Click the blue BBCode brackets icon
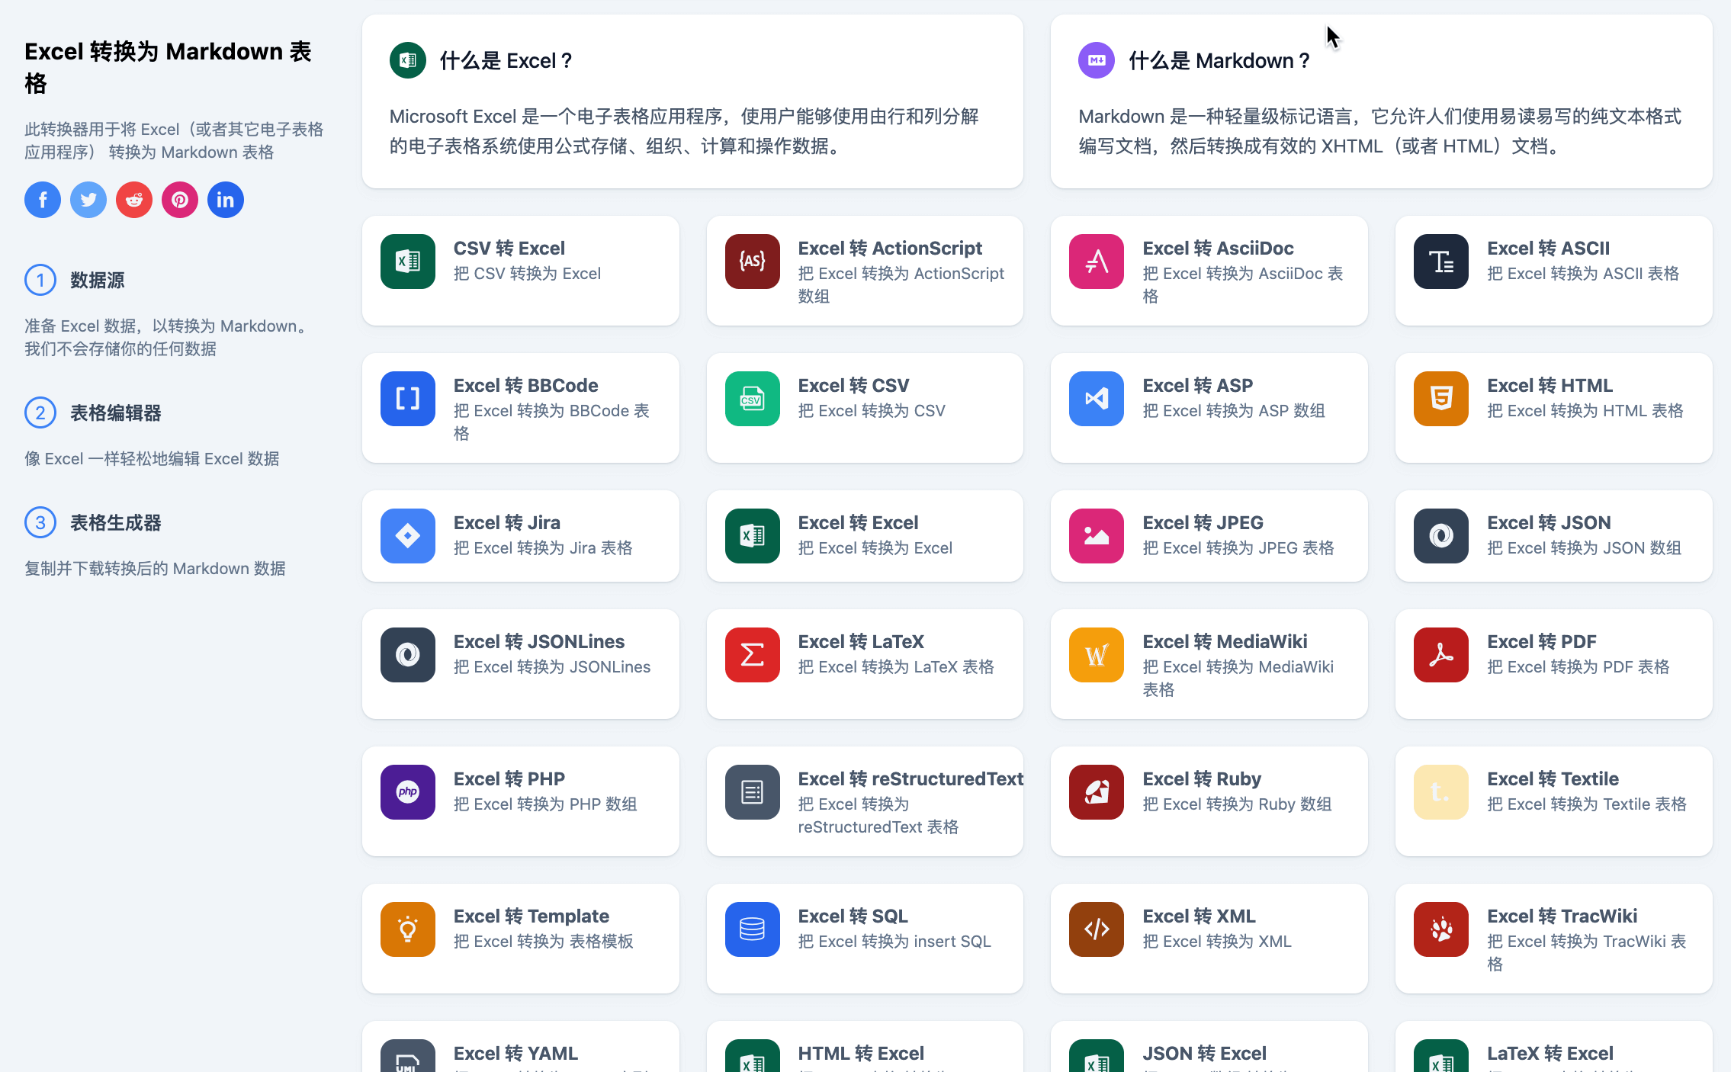 (x=408, y=399)
